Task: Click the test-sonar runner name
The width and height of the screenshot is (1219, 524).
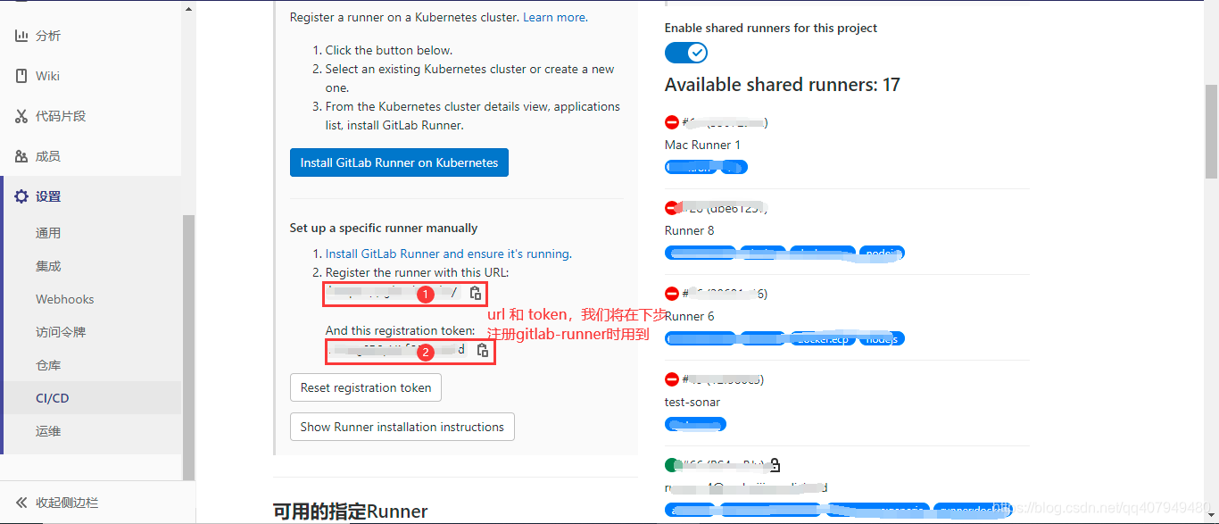Action: click(x=692, y=402)
